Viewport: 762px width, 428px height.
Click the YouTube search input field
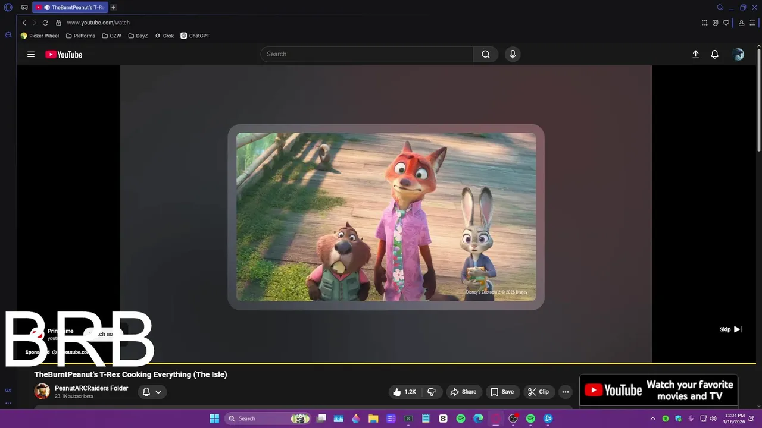pyautogui.click(x=367, y=54)
